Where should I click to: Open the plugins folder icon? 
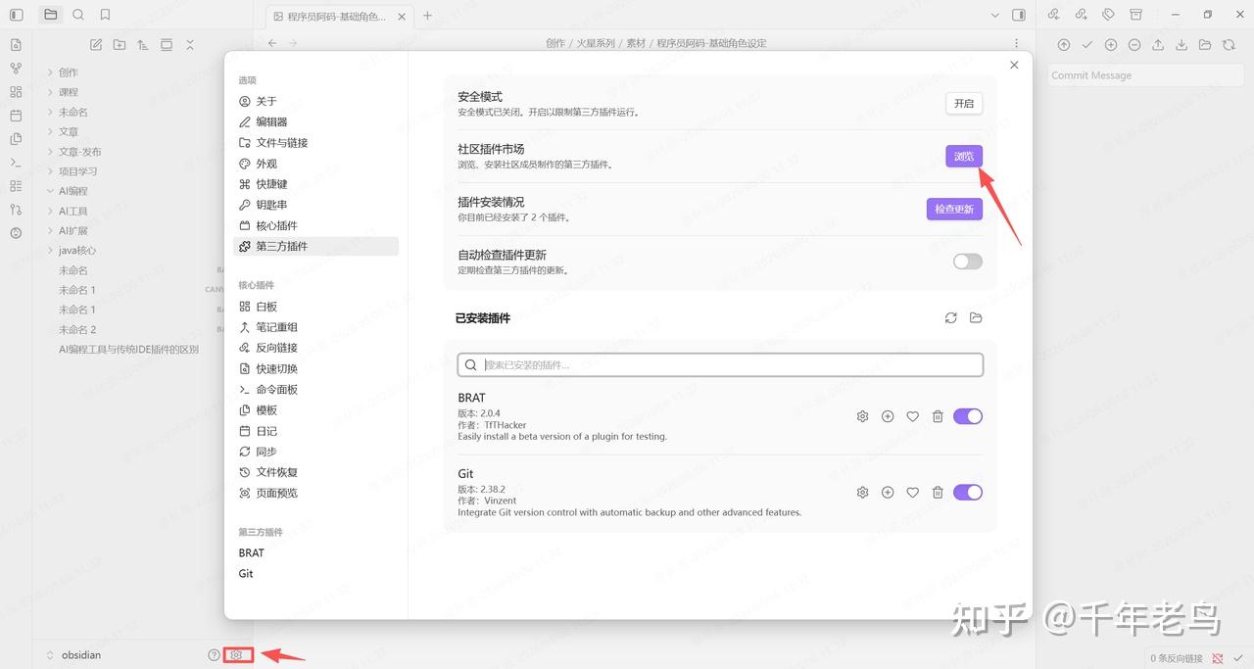[976, 318]
